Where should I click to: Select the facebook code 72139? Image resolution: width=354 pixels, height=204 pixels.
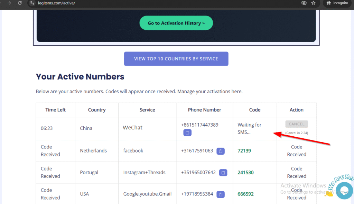coord(244,151)
